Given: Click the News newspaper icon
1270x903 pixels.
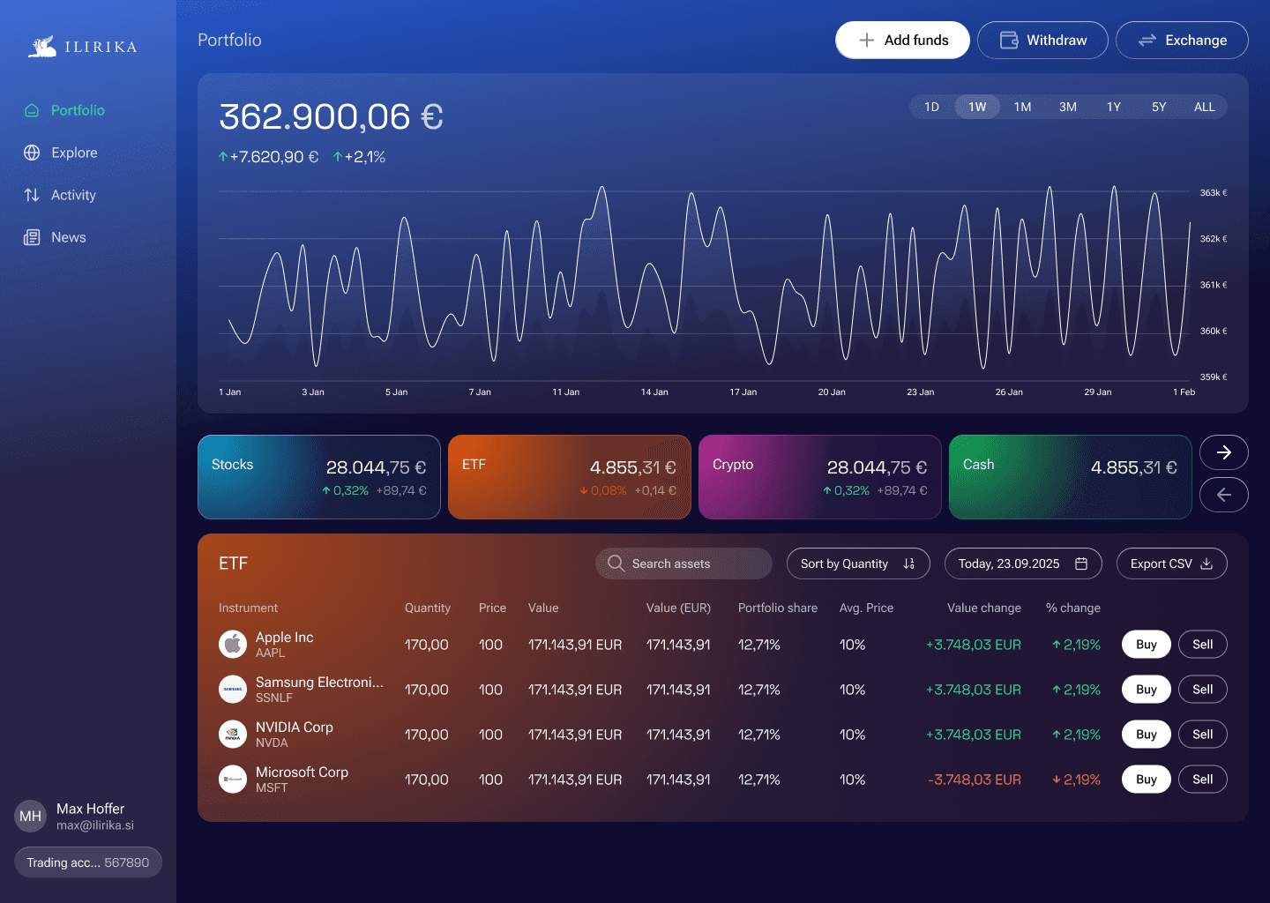Looking at the screenshot, I should pos(32,237).
